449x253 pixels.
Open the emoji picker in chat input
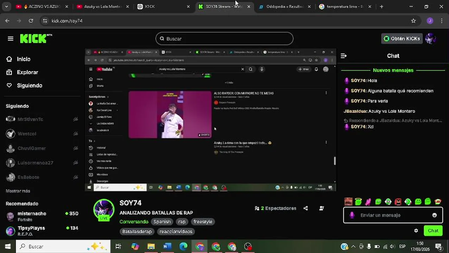point(435,215)
